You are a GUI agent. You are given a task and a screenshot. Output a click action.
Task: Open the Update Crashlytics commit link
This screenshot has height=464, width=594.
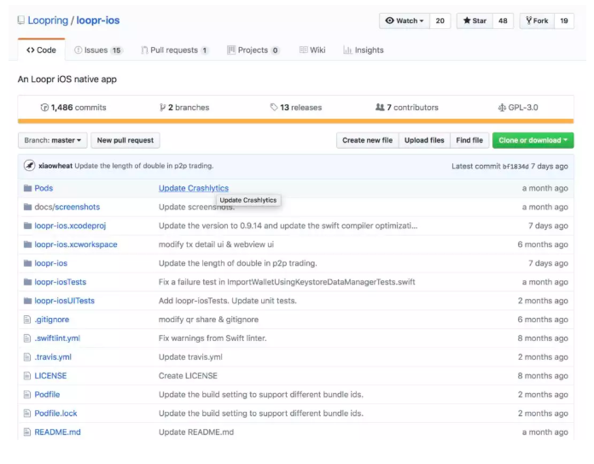pos(194,188)
